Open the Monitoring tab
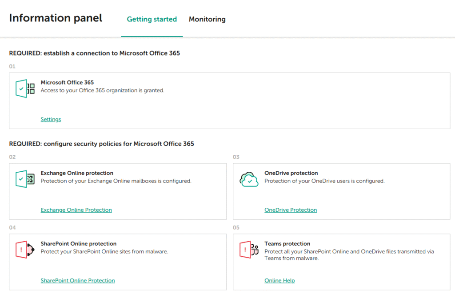The image size is (455, 291). pyautogui.click(x=207, y=19)
